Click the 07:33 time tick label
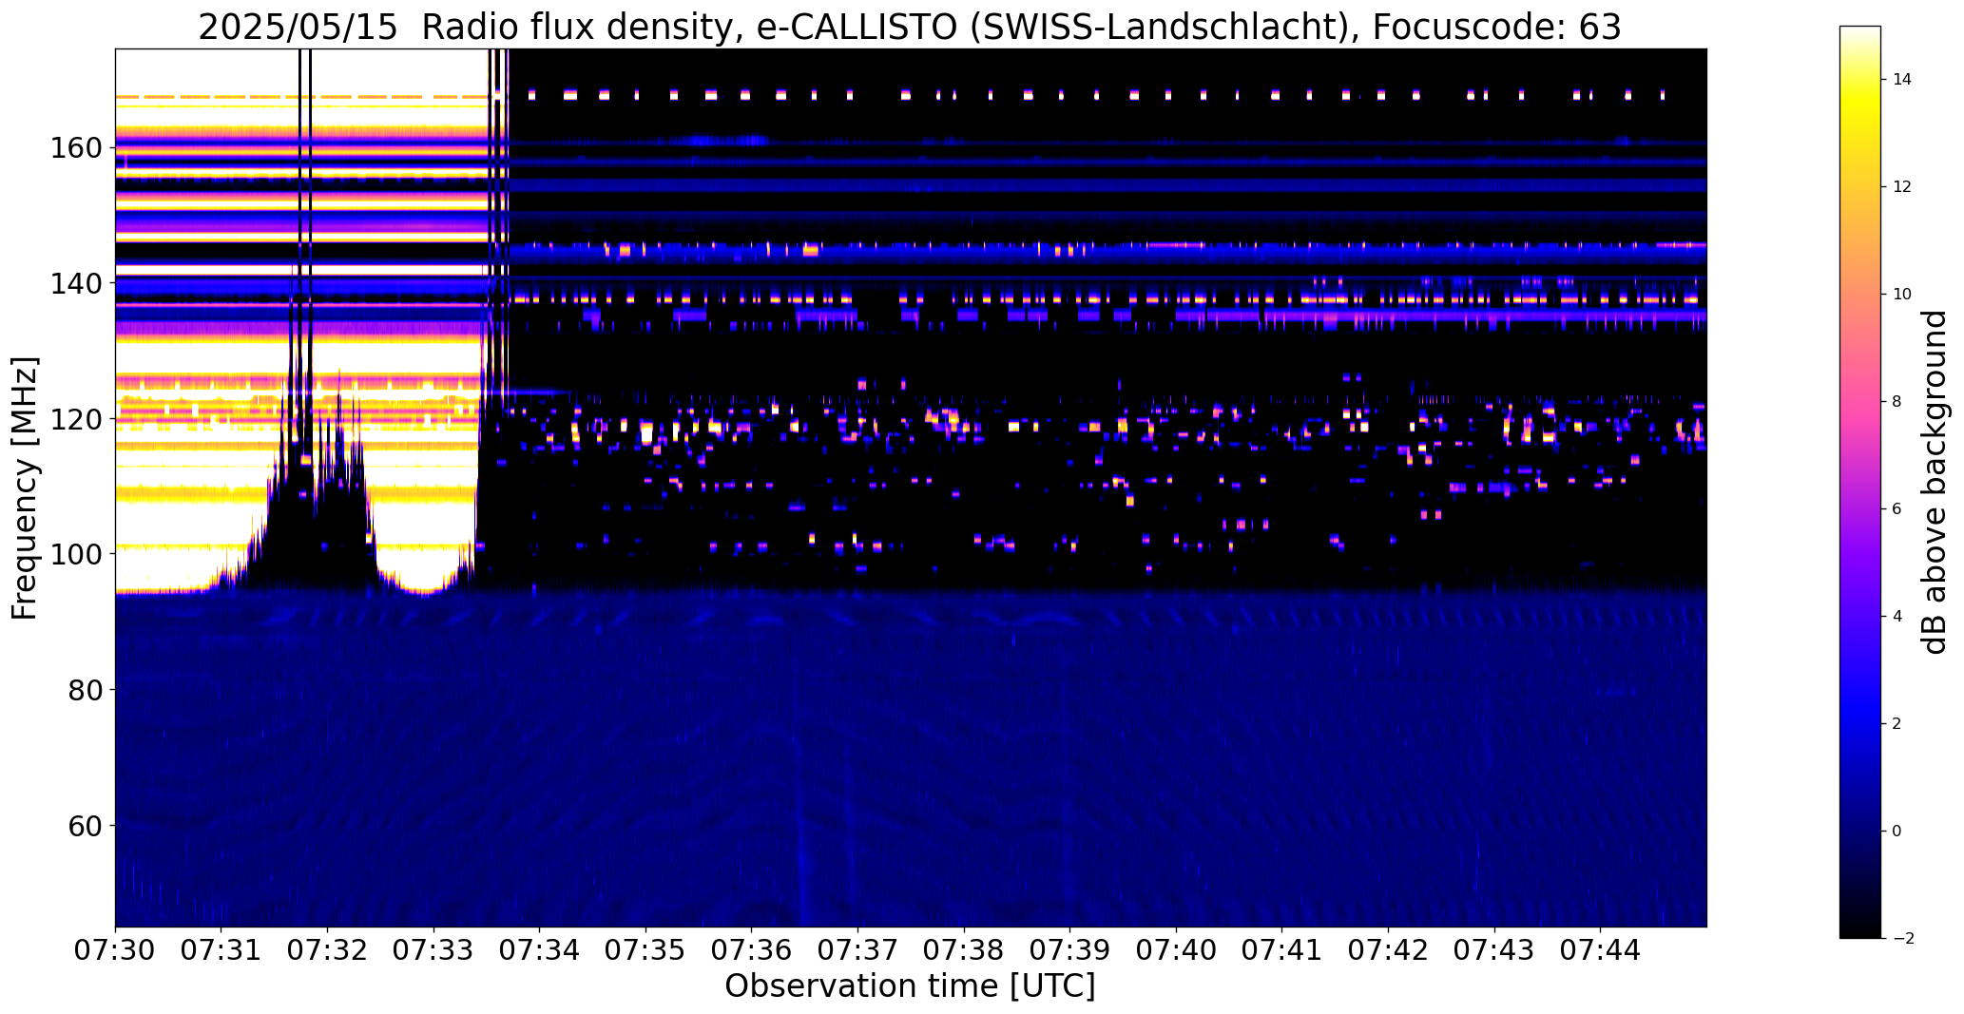The height and width of the screenshot is (1014, 1964). (433, 950)
